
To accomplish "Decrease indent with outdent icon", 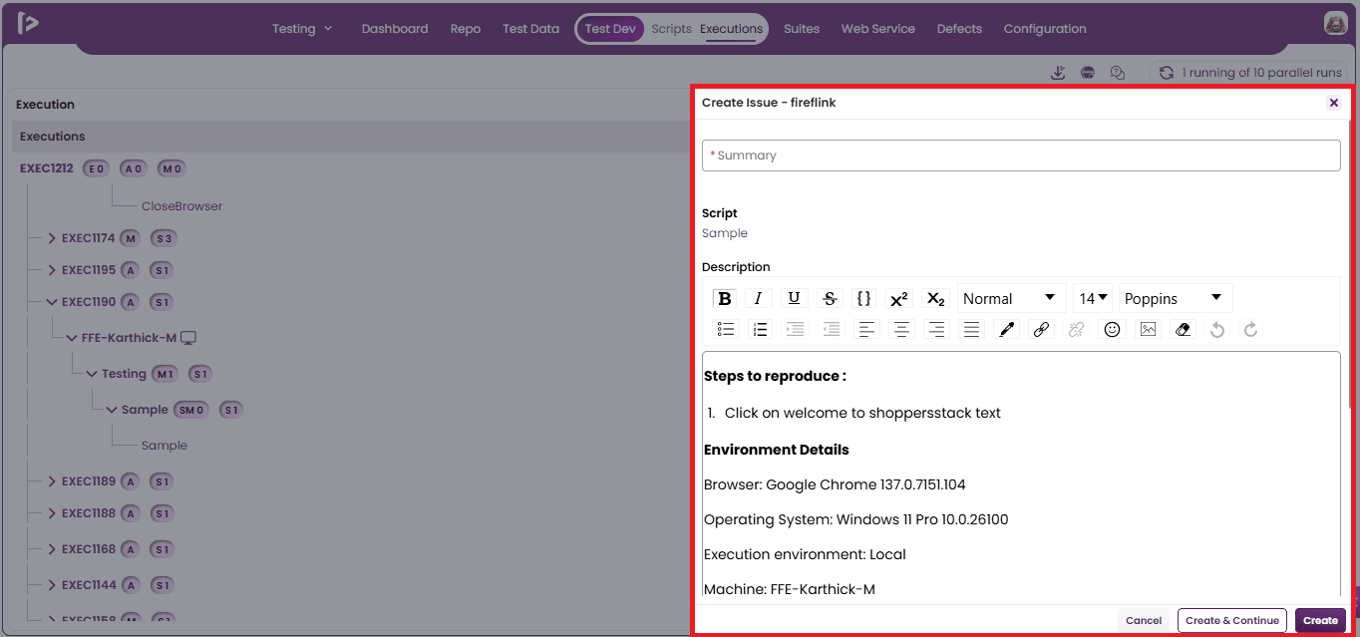I will (x=831, y=329).
